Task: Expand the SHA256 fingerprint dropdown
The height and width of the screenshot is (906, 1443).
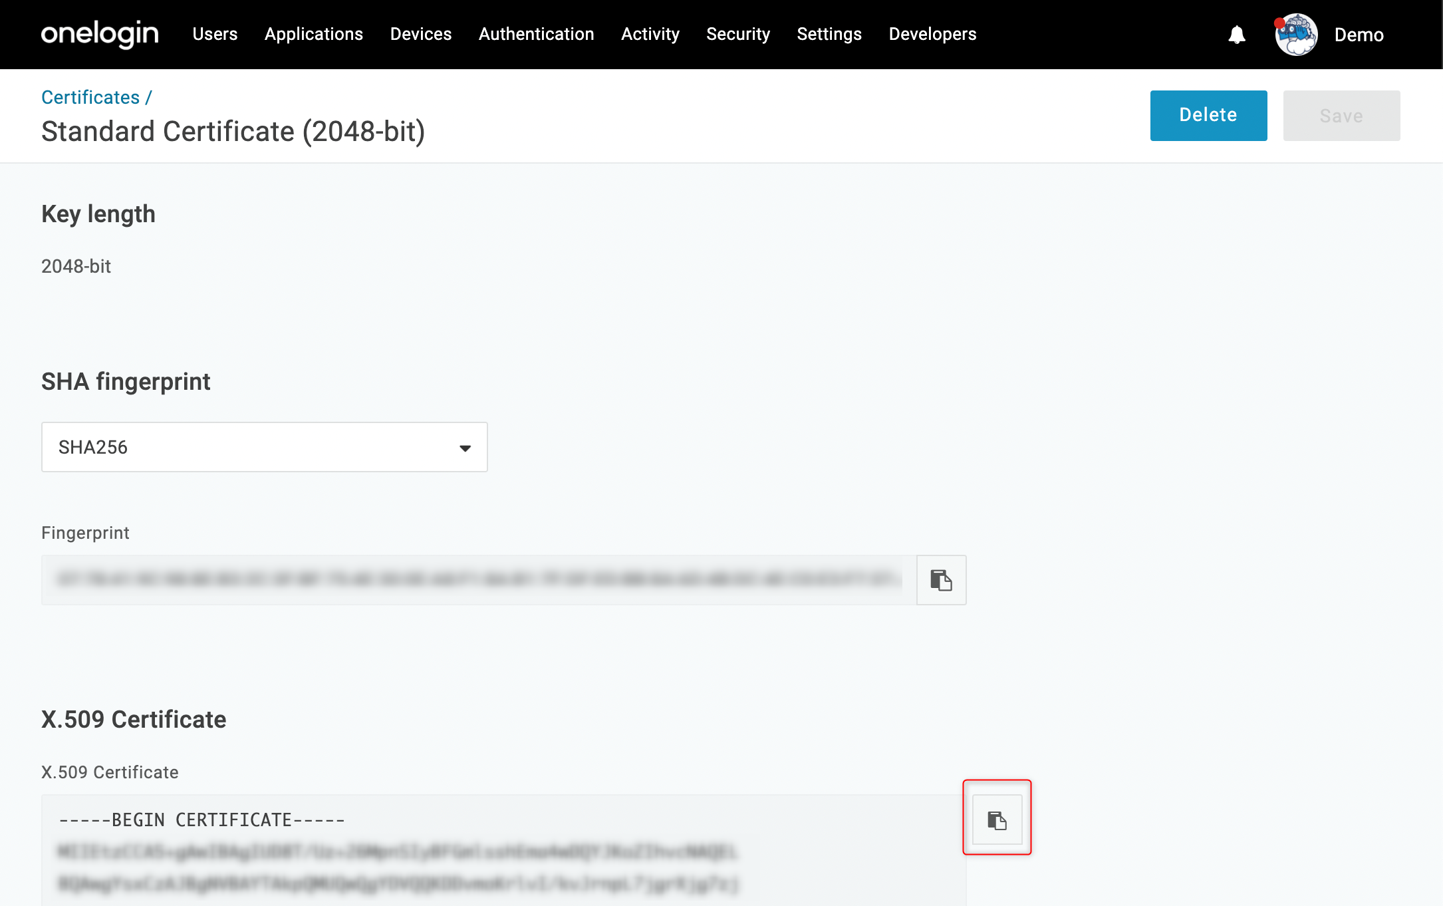Action: pyautogui.click(x=265, y=447)
